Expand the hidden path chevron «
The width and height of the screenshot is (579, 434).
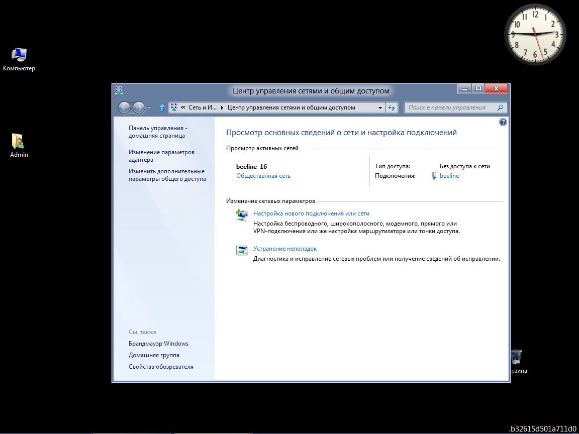183,107
